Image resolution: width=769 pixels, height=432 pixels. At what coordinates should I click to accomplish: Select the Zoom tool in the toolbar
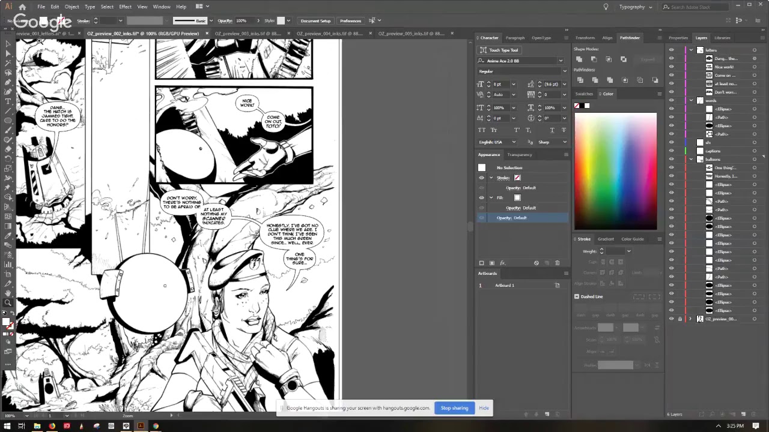(8, 303)
